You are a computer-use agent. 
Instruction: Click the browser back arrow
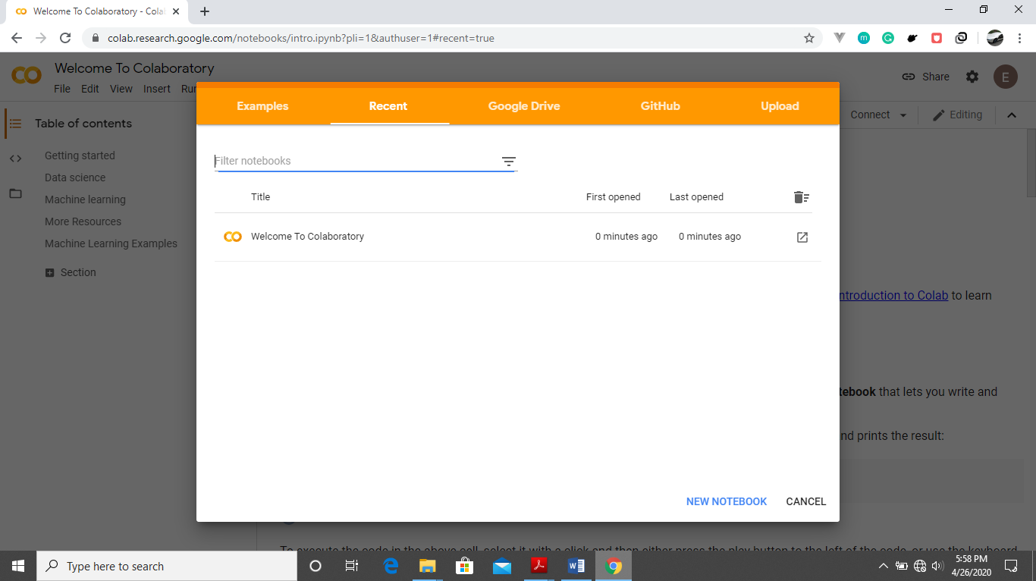tap(17, 38)
